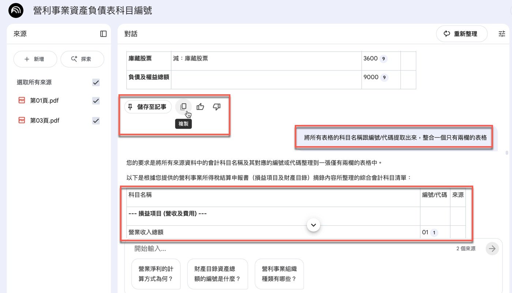Uncheck the 第03頁.pdf source checkbox

(95, 120)
